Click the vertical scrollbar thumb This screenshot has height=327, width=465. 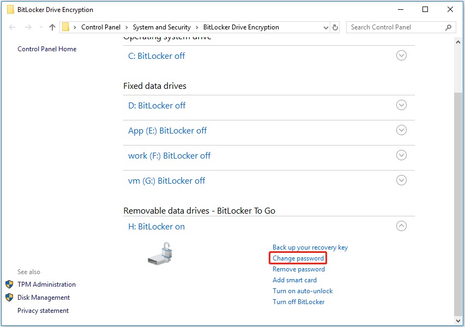tap(458, 204)
